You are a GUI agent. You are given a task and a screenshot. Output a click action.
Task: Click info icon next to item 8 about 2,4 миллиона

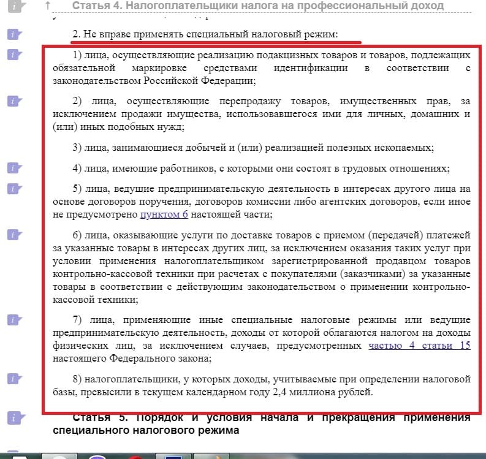pos(15,377)
